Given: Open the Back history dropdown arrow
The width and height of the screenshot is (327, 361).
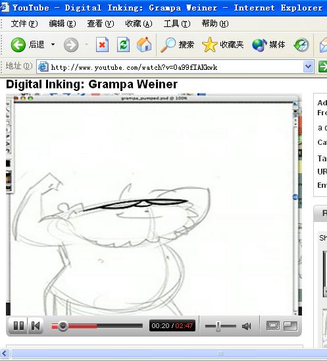Looking at the screenshot, I should 53,44.
